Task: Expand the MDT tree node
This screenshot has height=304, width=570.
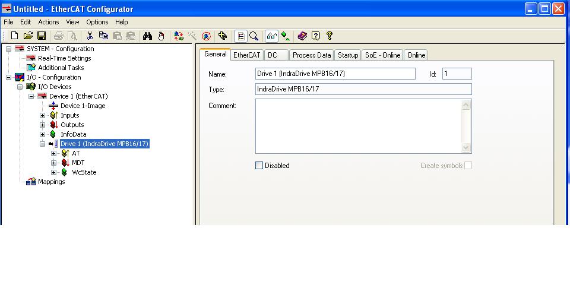Action: [54, 163]
